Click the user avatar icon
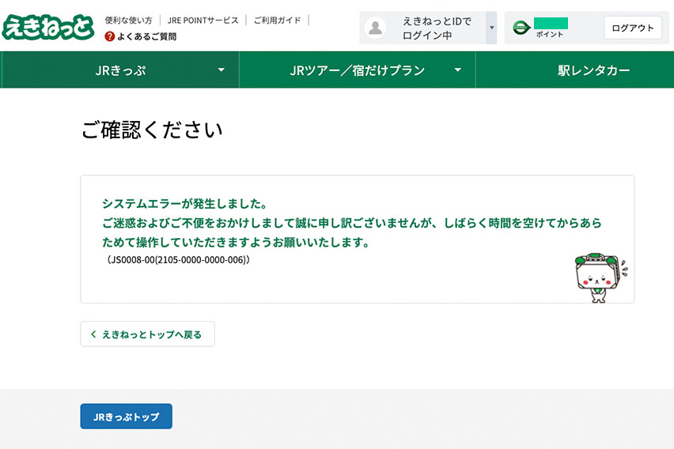The height and width of the screenshot is (449, 674). coord(376,28)
